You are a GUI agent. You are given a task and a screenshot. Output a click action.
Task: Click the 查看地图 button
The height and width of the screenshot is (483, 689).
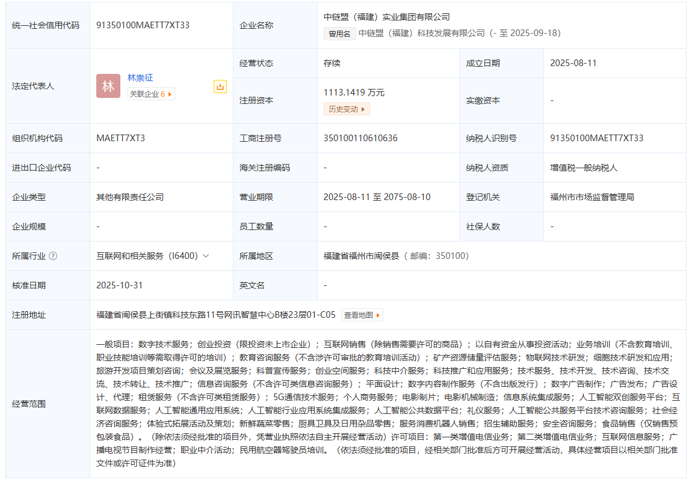coord(362,315)
